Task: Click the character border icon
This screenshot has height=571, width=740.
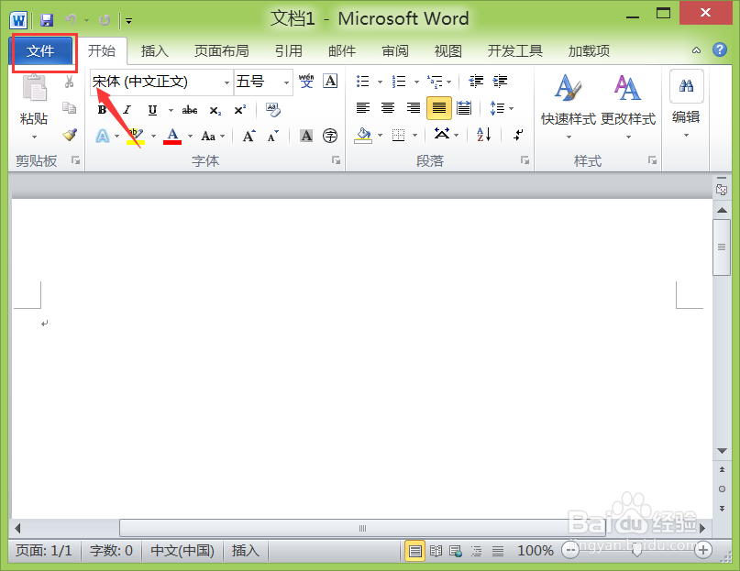Action: click(330, 82)
